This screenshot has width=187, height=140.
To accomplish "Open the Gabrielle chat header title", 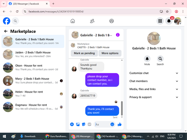I will (x=96, y=35).
